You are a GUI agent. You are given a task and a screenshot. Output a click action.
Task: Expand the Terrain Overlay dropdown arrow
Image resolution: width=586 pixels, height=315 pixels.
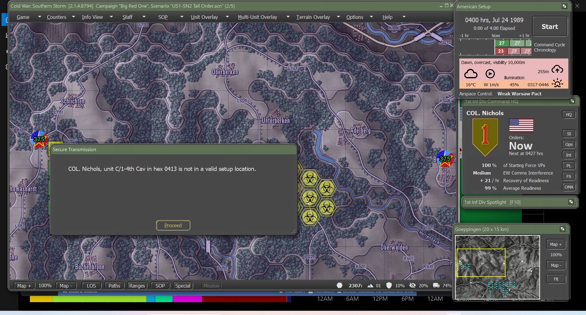(338, 17)
